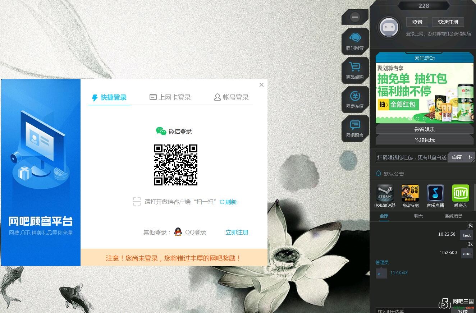Select the 全部 chat tab
The image size is (476, 313).
pos(384,216)
